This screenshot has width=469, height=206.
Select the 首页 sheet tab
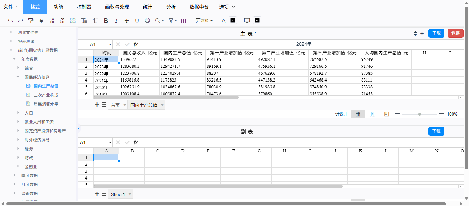(x=115, y=105)
